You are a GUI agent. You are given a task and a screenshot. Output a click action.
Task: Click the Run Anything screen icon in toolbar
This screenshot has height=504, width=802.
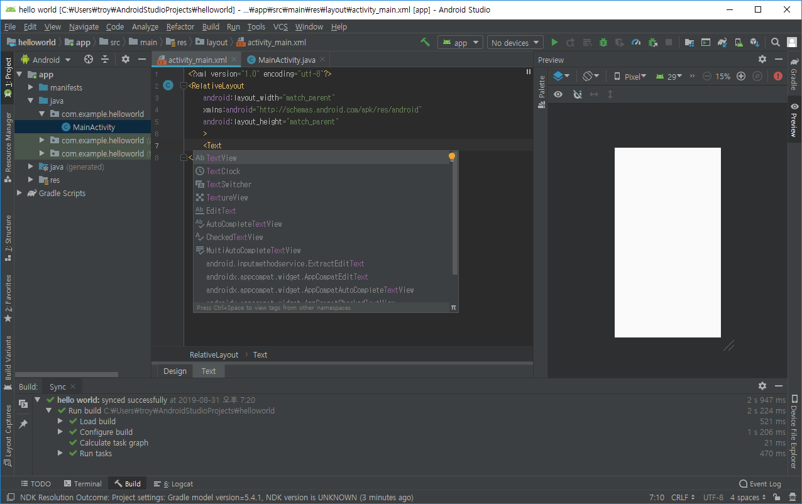(706, 42)
